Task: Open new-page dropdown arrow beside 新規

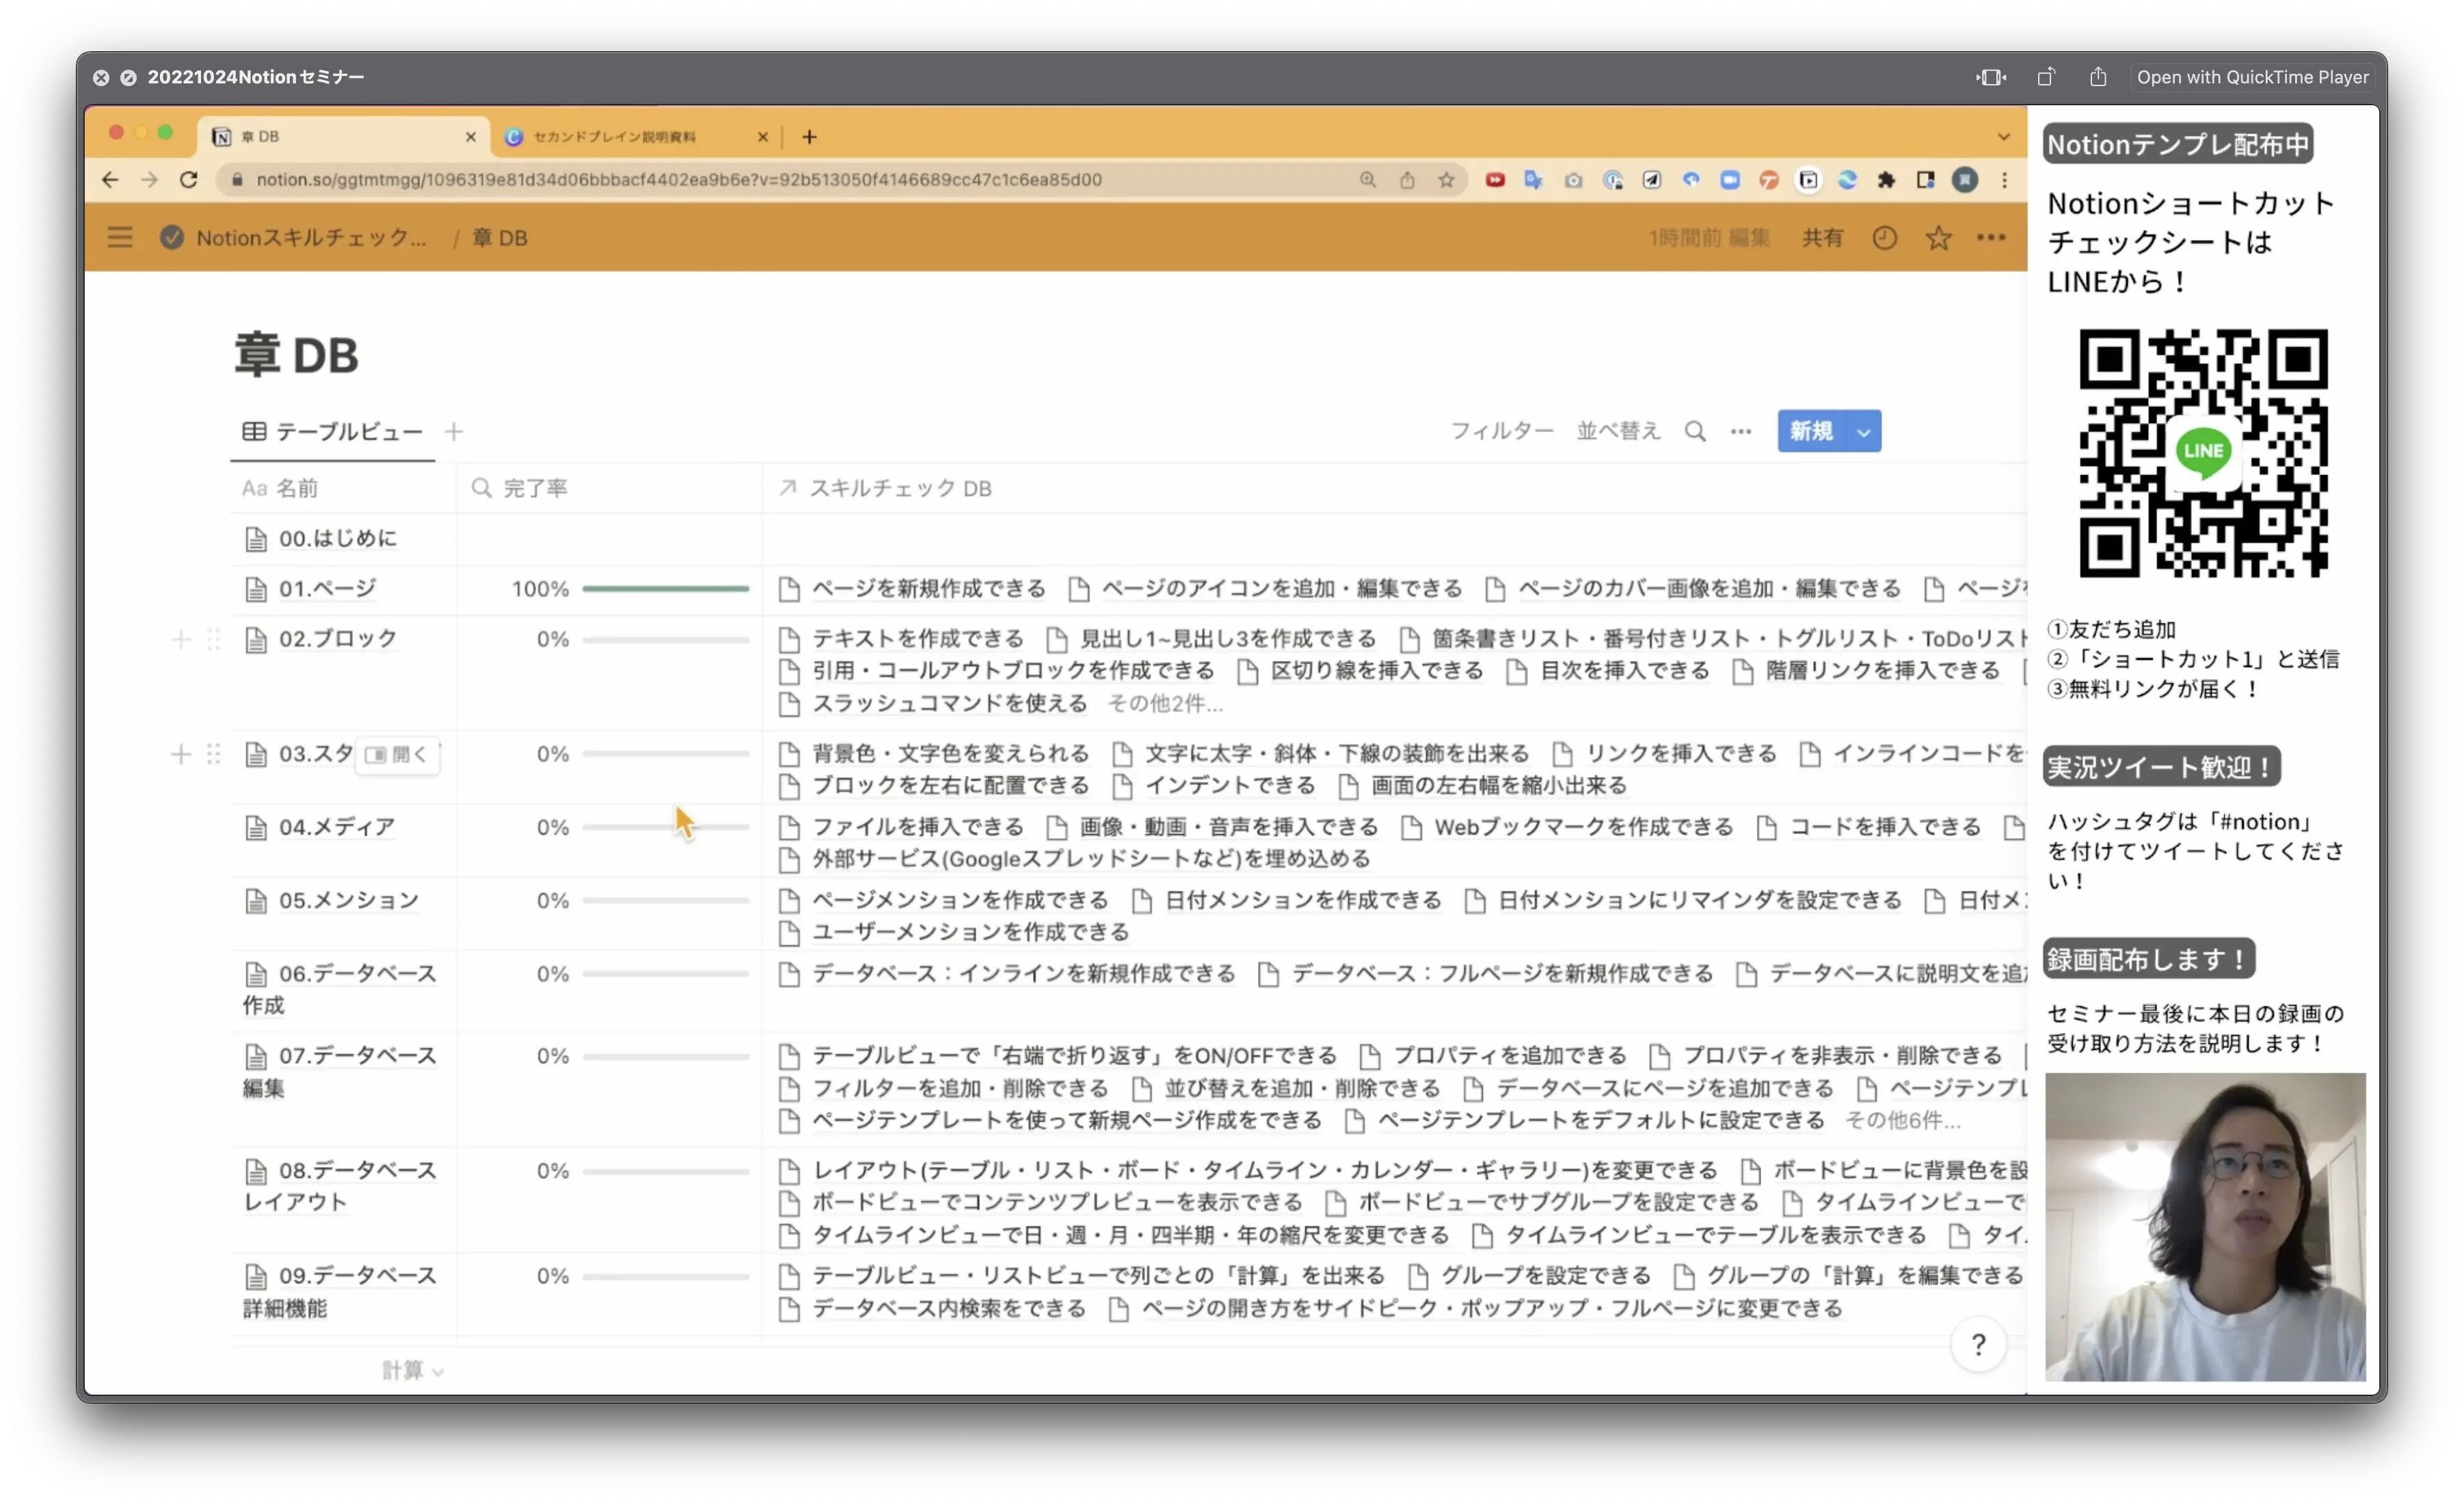Action: coord(1864,431)
